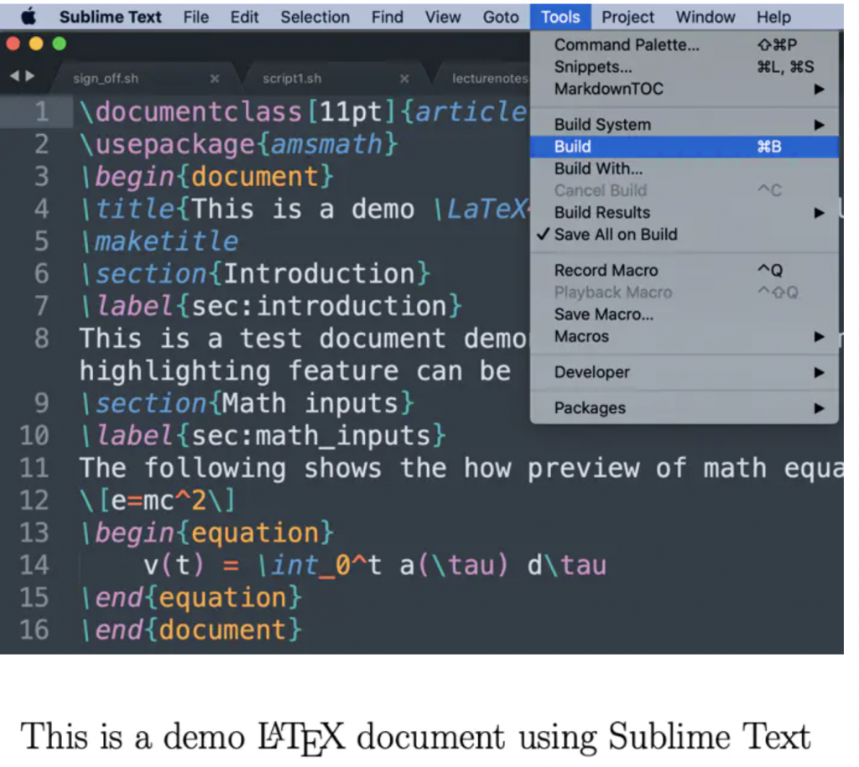The width and height of the screenshot is (859, 767).
Task: Close the Tools menu
Action: (x=560, y=17)
